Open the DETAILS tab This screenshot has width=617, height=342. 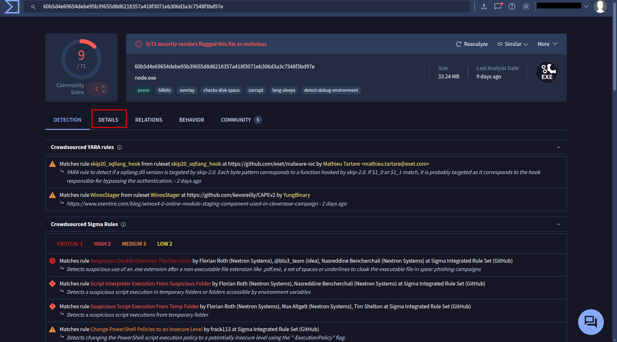point(109,120)
